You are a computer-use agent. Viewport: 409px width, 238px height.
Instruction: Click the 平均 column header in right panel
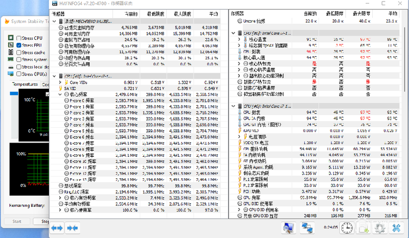(x=386, y=14)
